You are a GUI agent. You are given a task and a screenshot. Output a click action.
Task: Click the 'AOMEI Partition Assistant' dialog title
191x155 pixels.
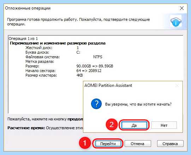108,85
